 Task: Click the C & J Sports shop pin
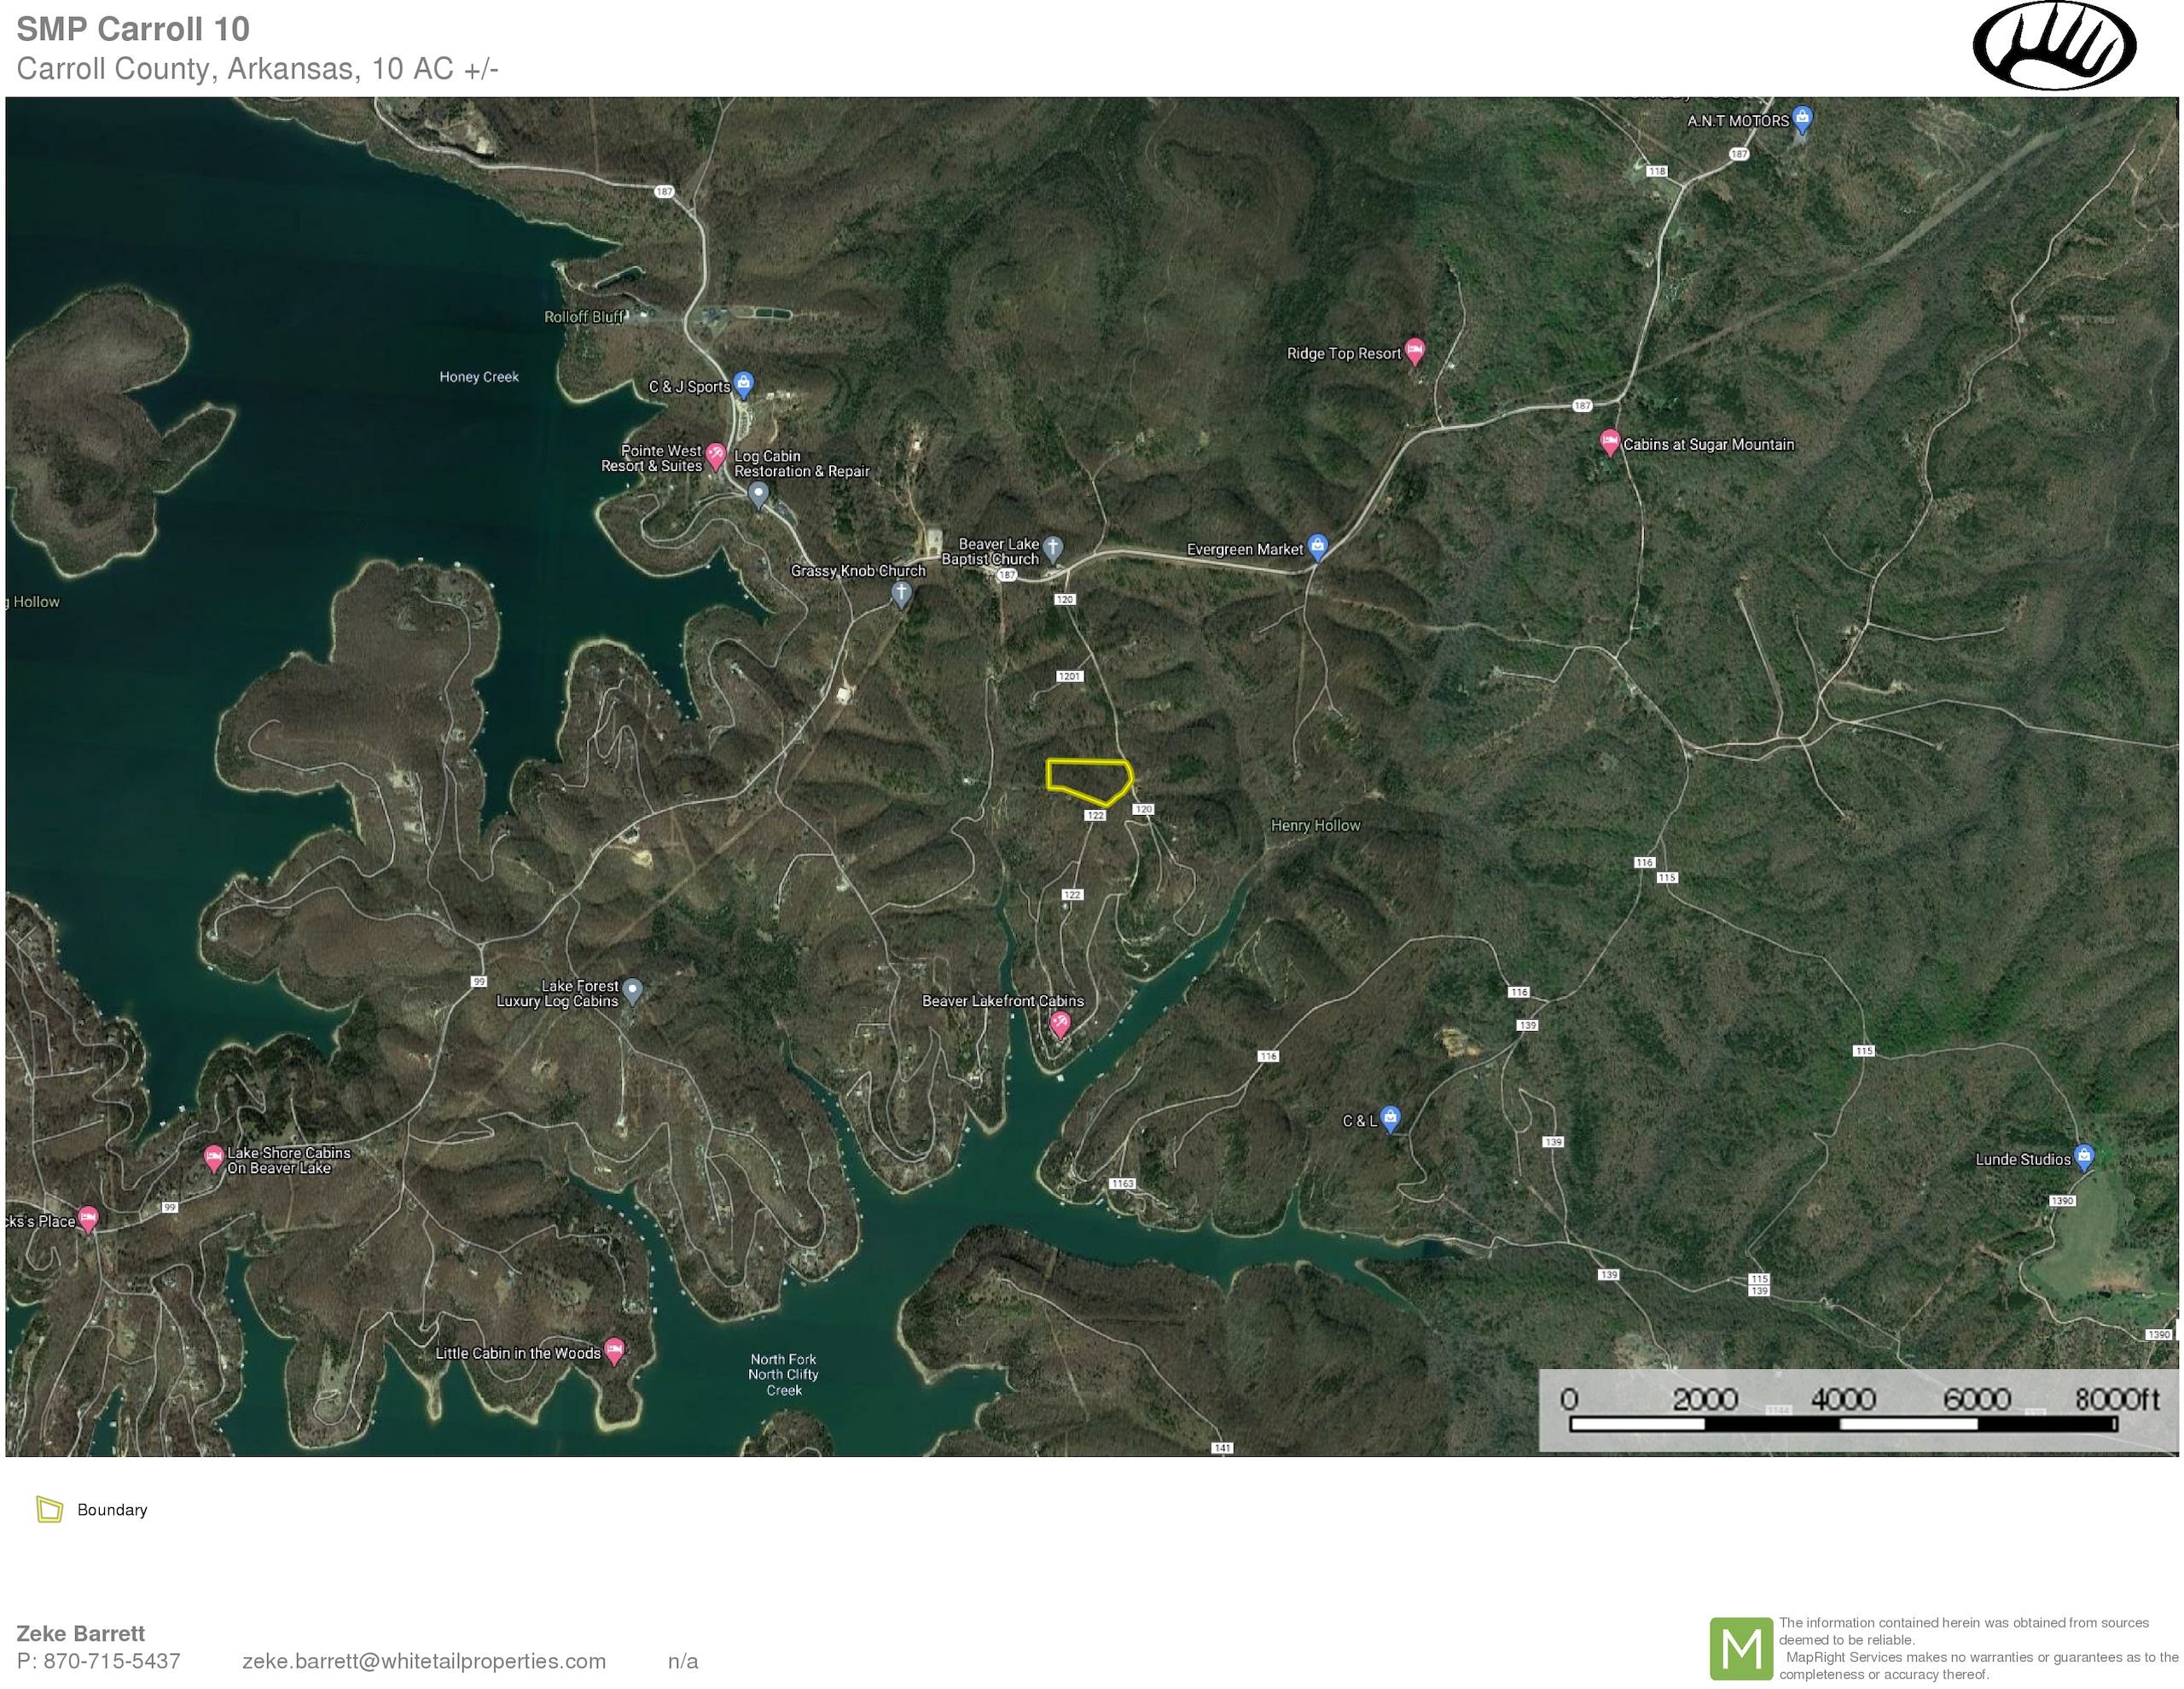743,383
